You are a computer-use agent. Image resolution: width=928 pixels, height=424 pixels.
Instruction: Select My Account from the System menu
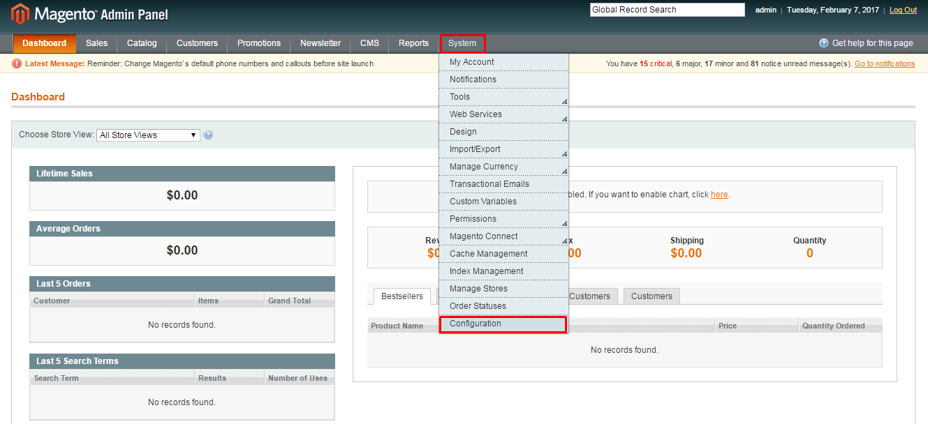pyautogui.click(x=503, y=62)
